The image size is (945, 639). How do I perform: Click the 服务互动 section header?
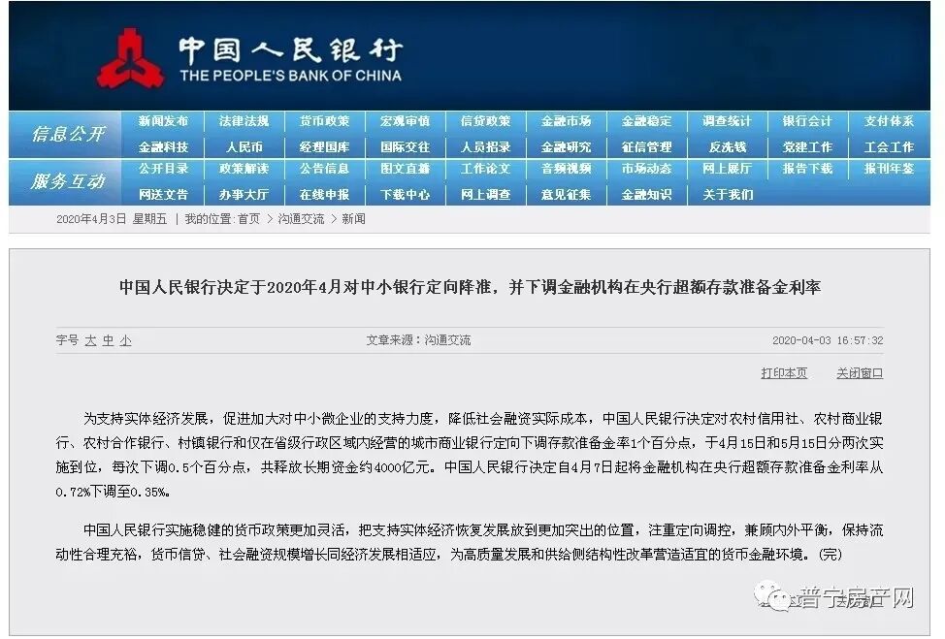pos(68,180)
